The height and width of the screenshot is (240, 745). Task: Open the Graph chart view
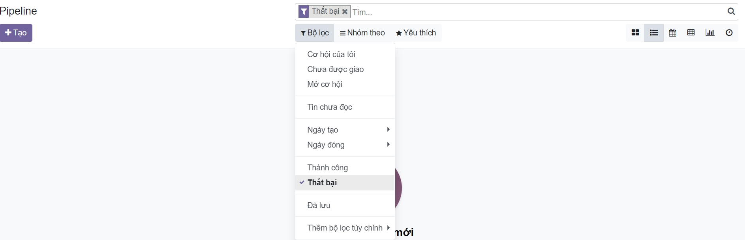point(710,33)
